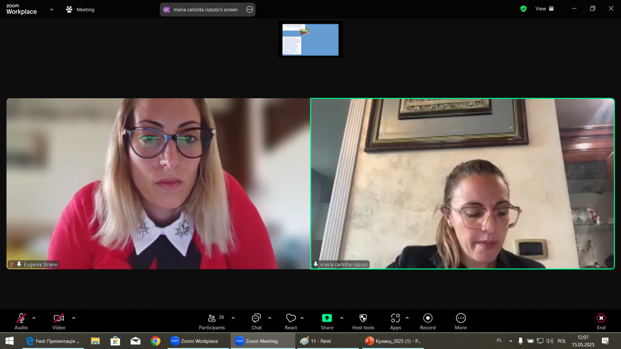The width and height of the screenshot is (621, 349).
Task: Click the green encryption shield icon
Action: (523, 9)
